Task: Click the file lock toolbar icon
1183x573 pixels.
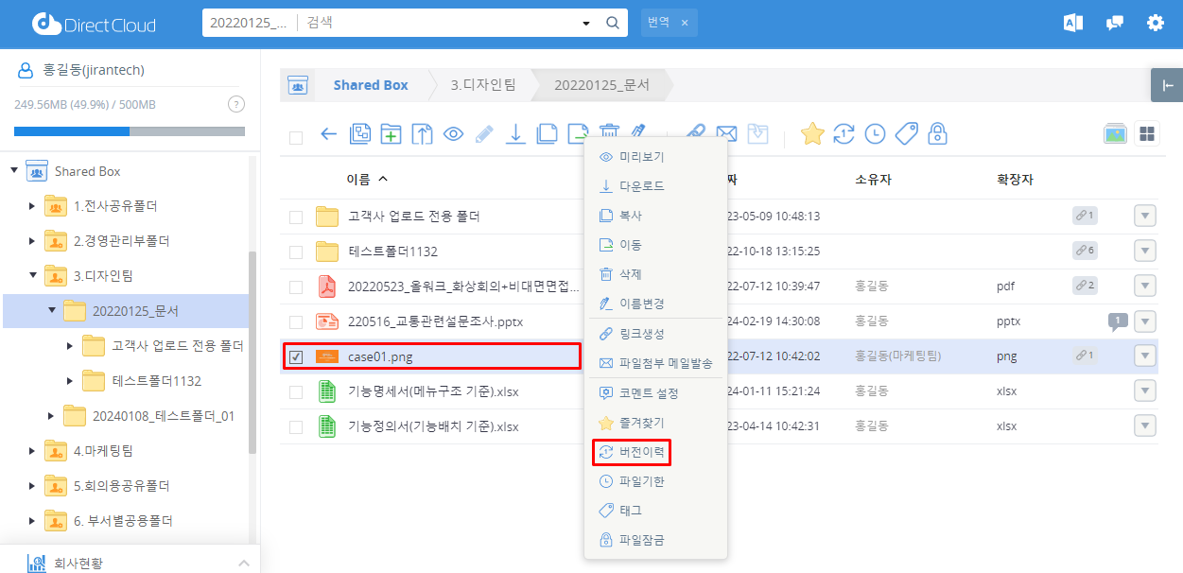Action: [x=937, y=134]
